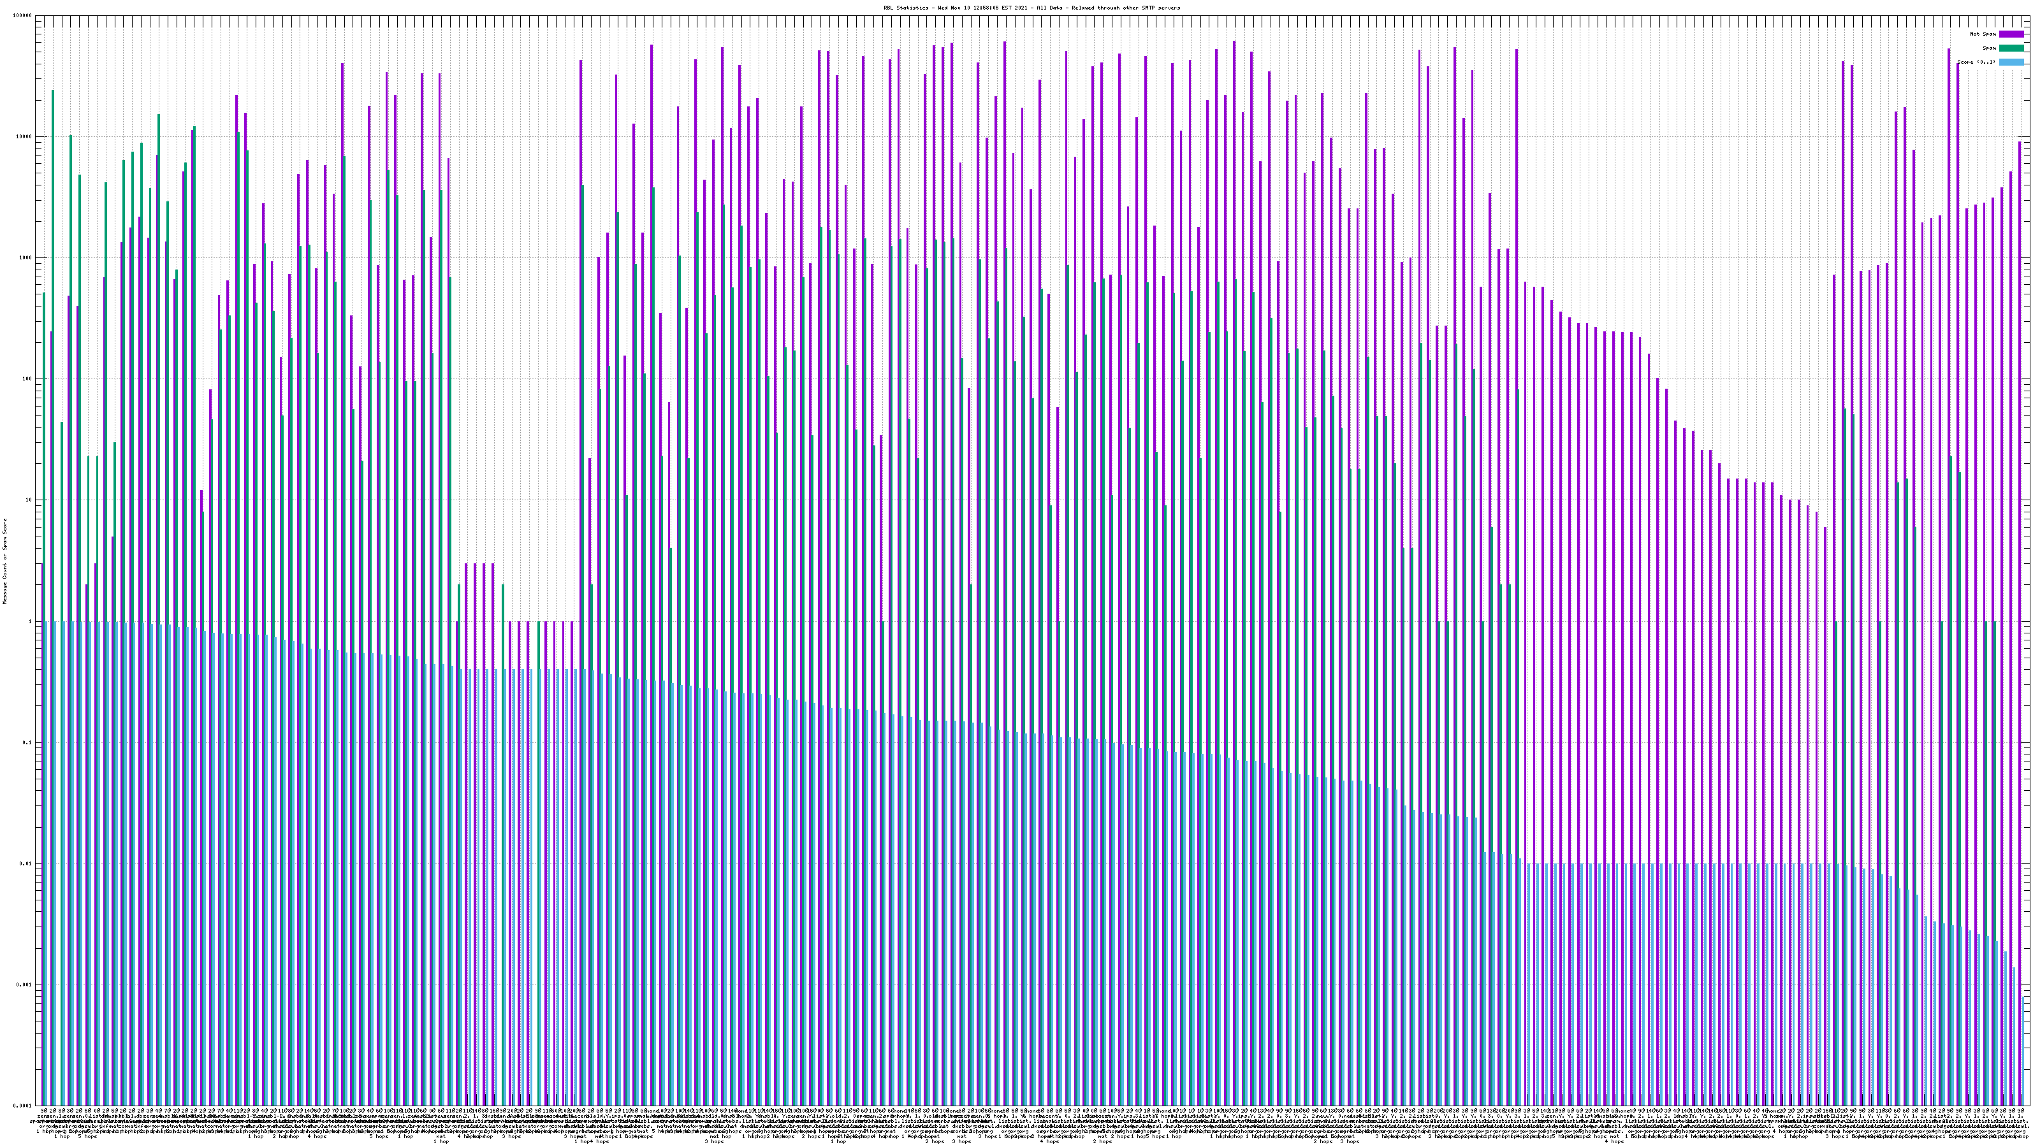Screen dimensions: 2040x1147
Task: Click the light blue Score legend swatch
Action: tap(2011, 62)
